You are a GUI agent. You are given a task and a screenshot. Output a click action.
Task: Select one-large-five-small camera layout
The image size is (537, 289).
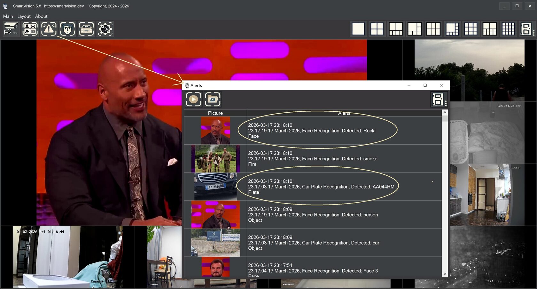click(x=415, y=29)
